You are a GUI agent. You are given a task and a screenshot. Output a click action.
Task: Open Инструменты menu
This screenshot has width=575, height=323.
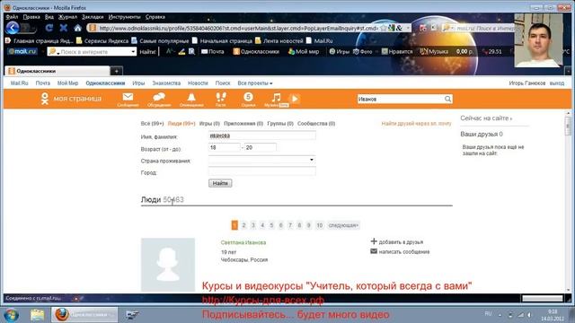coord(124,17)
